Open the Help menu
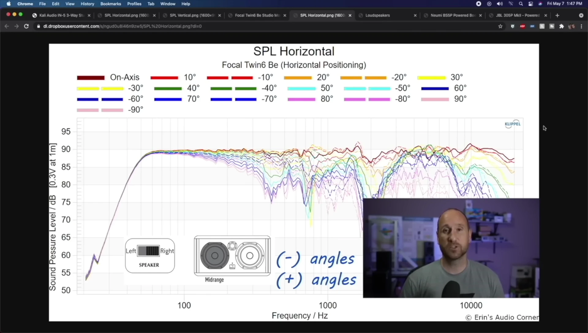This screenshot has height=333, width=588. pos(186,4)
